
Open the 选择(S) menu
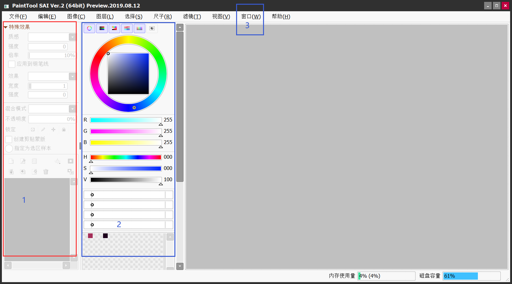[134, 17]
